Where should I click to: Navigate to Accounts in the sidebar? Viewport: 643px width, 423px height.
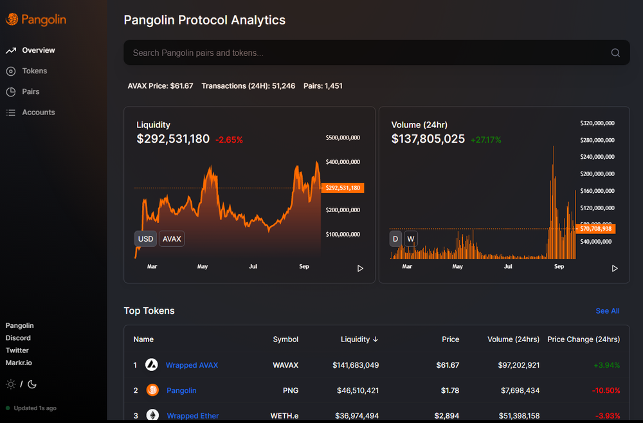(x=40, y=112)
